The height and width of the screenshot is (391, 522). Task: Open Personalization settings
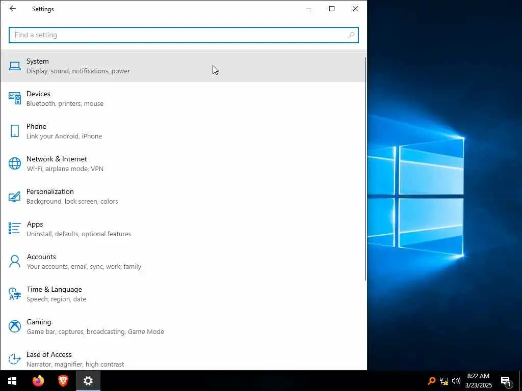pyautogui.click(x=183, y=197)
